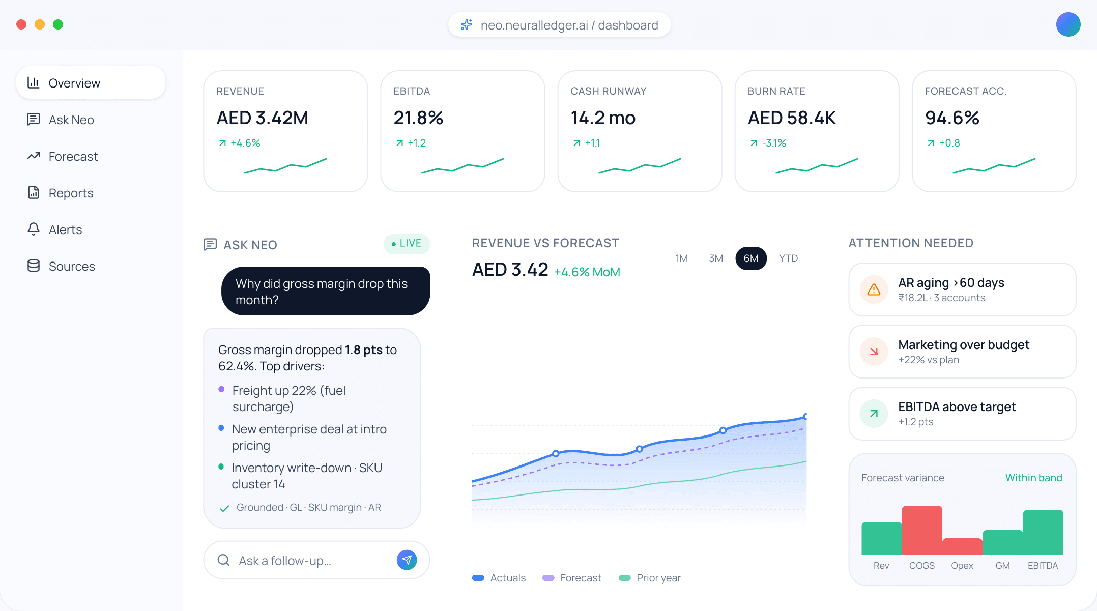Open the Reports section

91,193
